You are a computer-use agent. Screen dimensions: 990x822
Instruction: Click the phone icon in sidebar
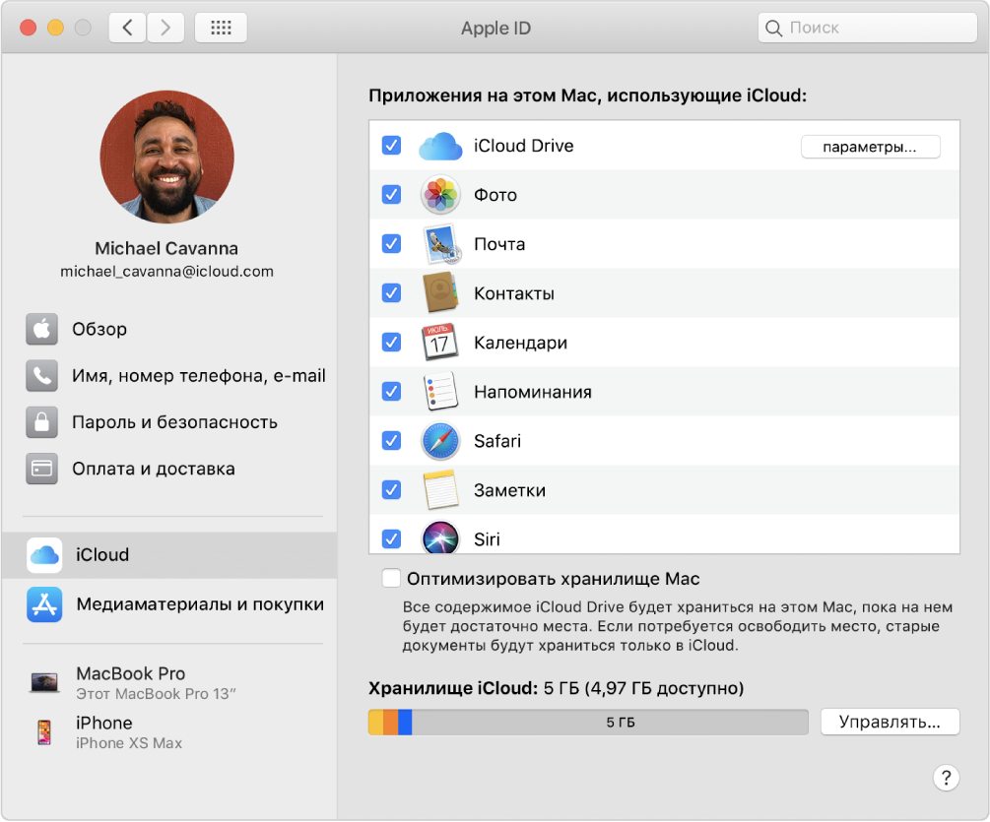click(x=41, y=375)
